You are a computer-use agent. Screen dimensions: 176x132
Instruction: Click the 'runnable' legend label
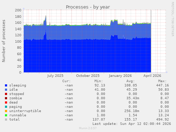(18, 115)
